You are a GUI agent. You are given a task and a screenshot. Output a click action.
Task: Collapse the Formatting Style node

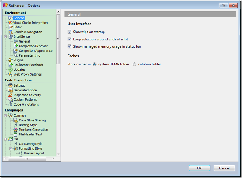pos(11,149)
